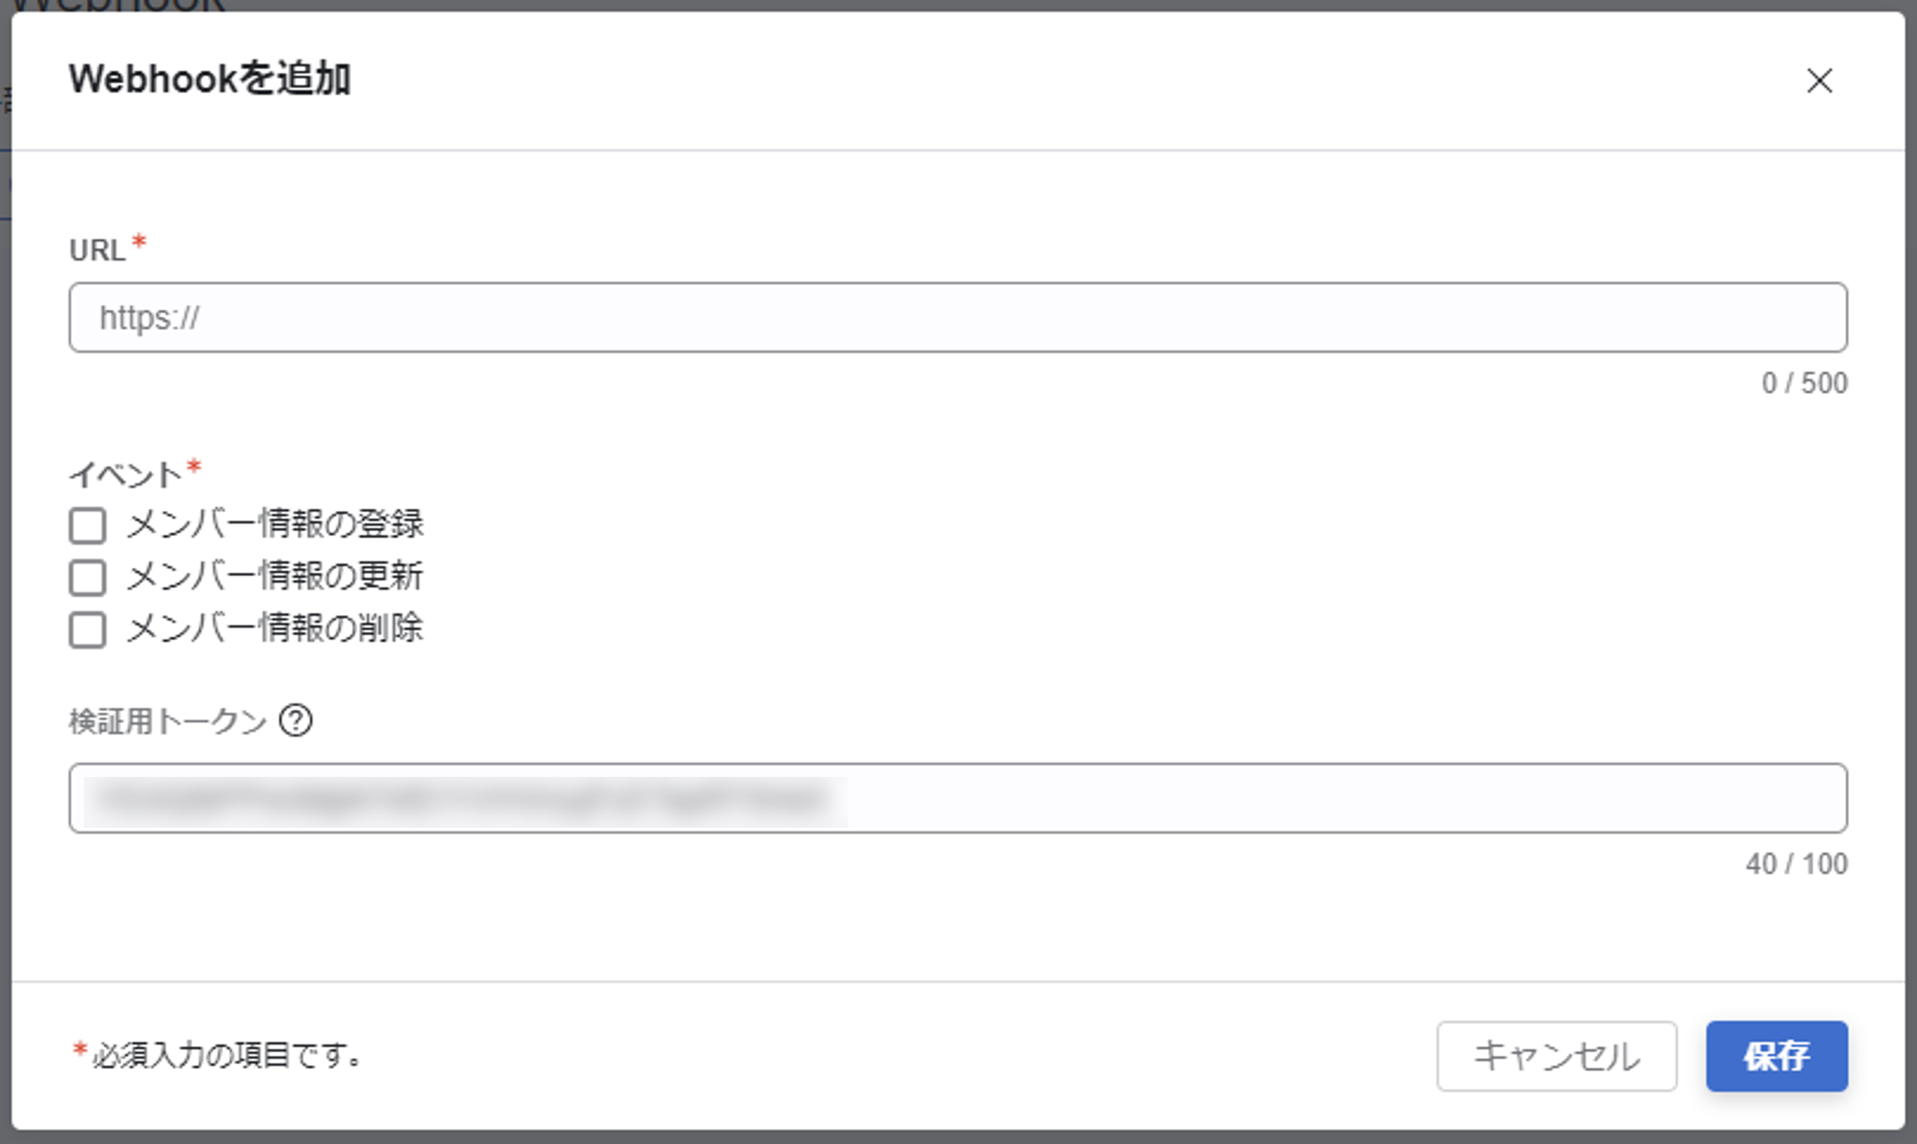Focus the URL input field
Screen dimensions: 1917x1144
pyautogui.click(x=958, y=318)
